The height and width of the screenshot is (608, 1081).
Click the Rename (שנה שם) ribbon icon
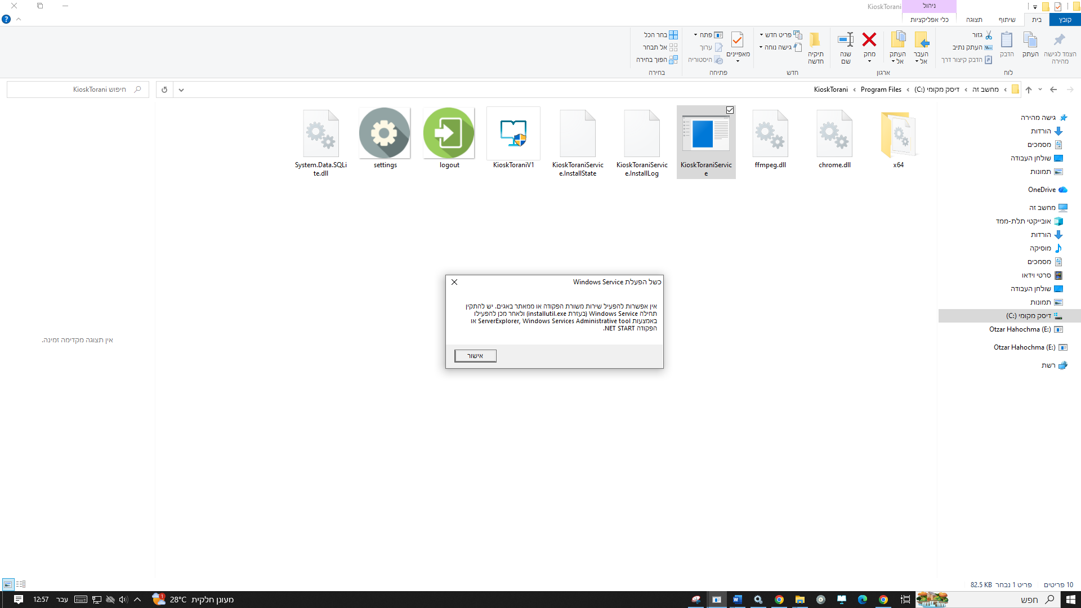[846, 39]
